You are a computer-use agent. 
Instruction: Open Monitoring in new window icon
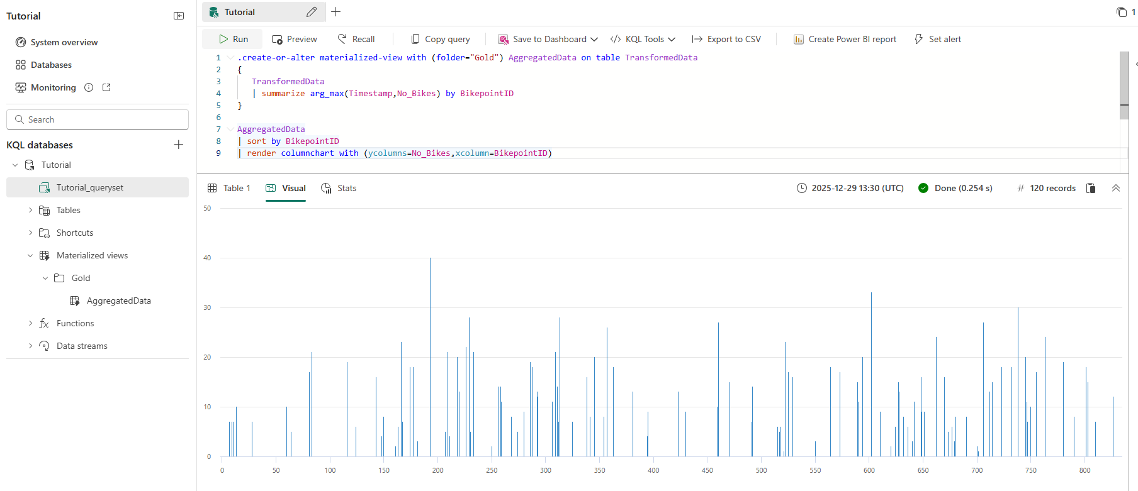tap(106, 87)
